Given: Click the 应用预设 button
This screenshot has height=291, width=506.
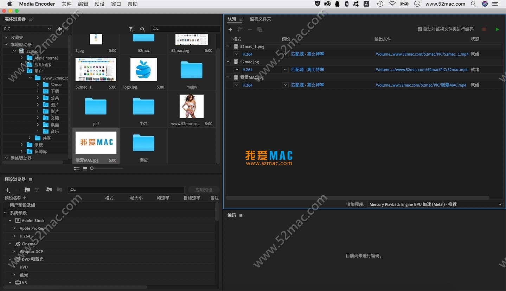Looking at the screenshot, I should 204,190.
